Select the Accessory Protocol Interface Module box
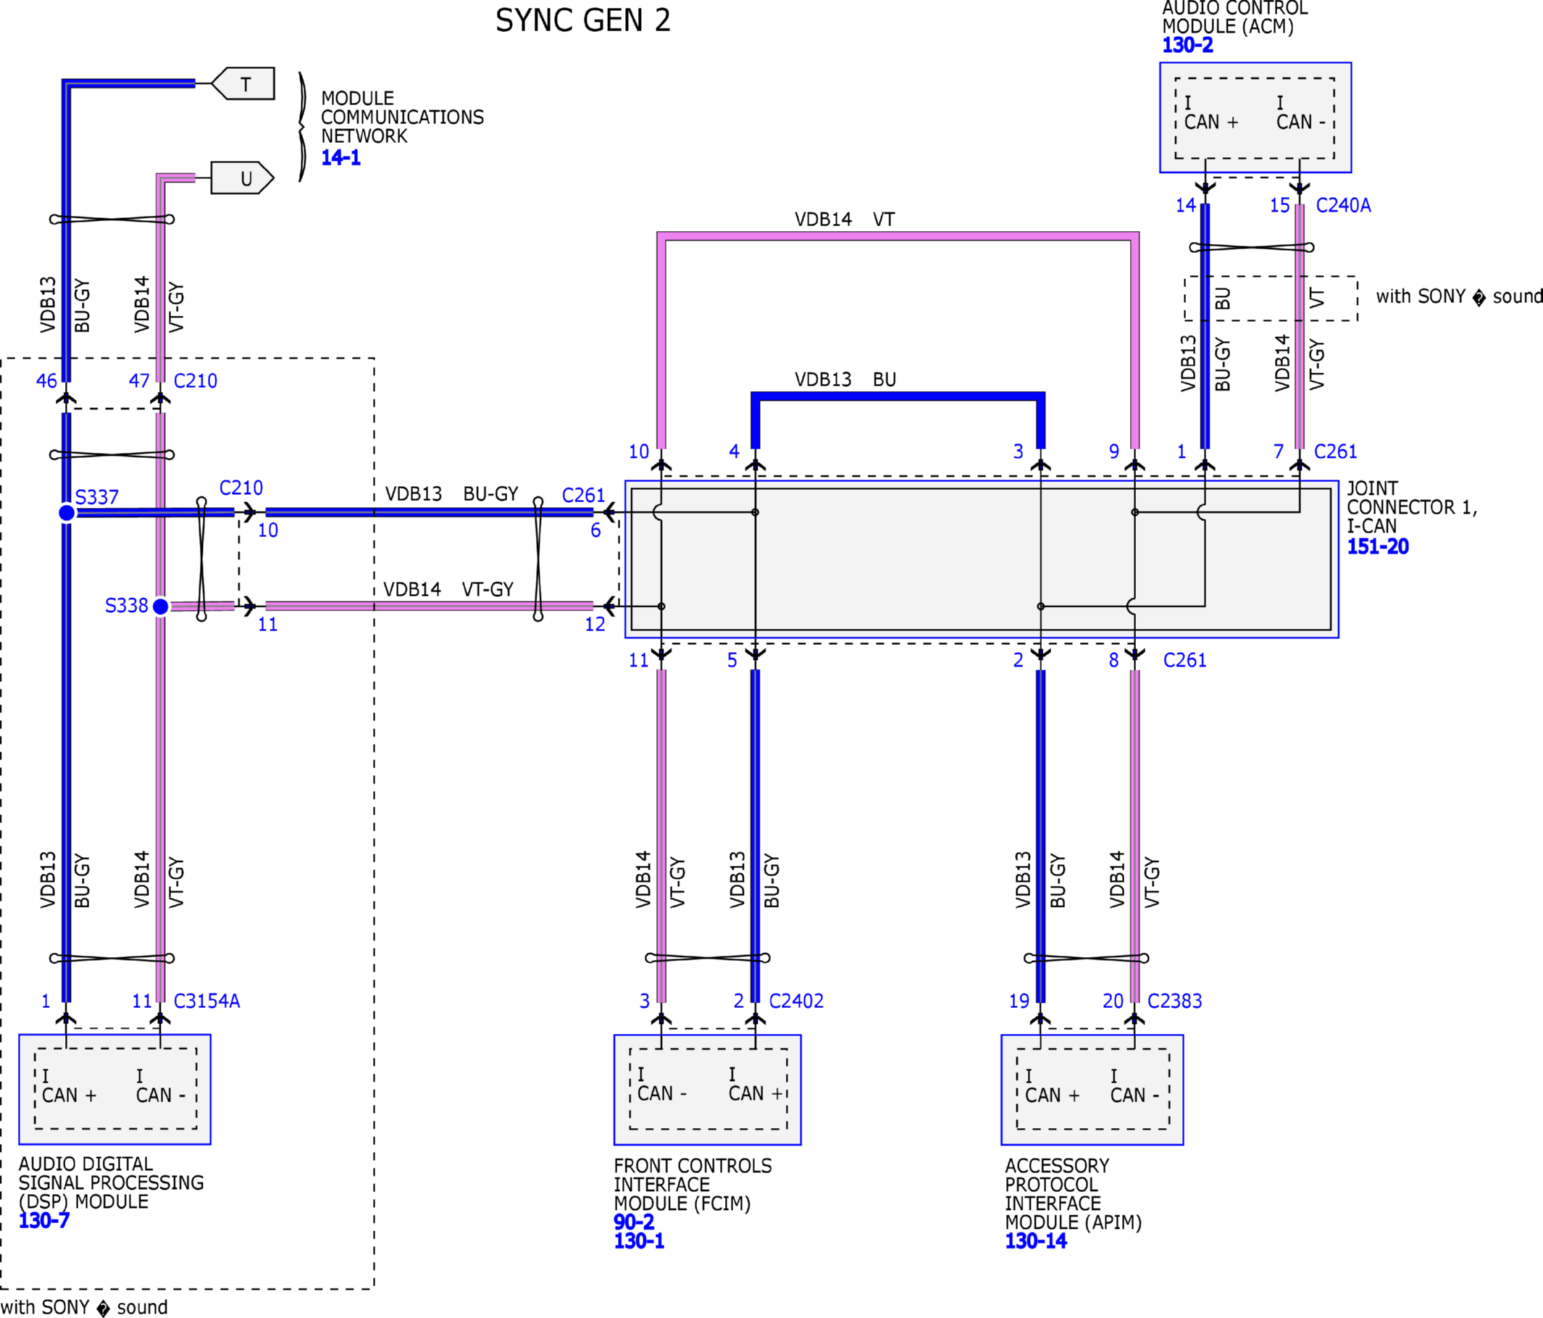The image size is (1543, 1318). point(1092,1090)
